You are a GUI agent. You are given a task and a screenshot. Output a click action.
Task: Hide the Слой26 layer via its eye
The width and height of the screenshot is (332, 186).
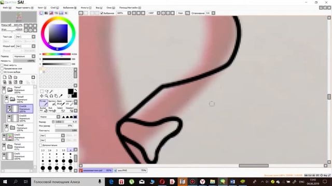tap(9, 107)
